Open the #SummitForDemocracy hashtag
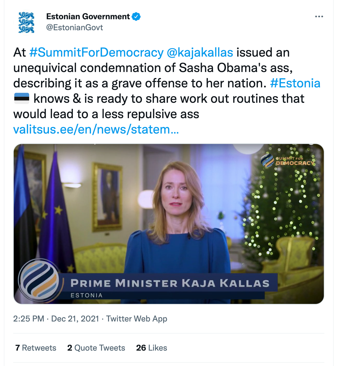Screen dimensions: 337x366 [x=96, y=52]
